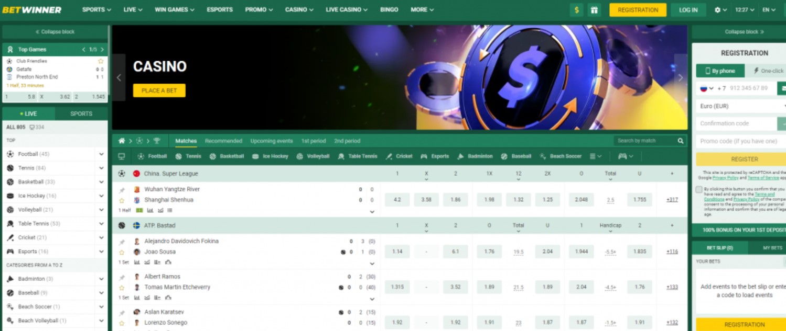The width and height of the screenshot is (786, 331).
Task: Select the SPORTS tab in left panel
Action: click(x=81, y=113)
